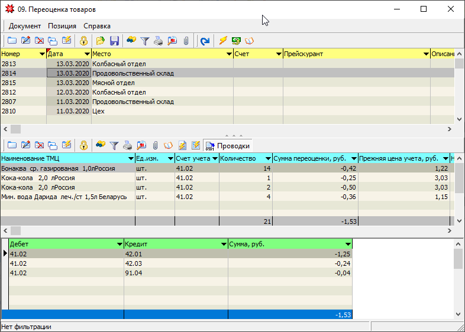Image resolution: width=465 pixels, height=332 pixels.
Task: Open the Справка menu
Action: pos(96,26)
